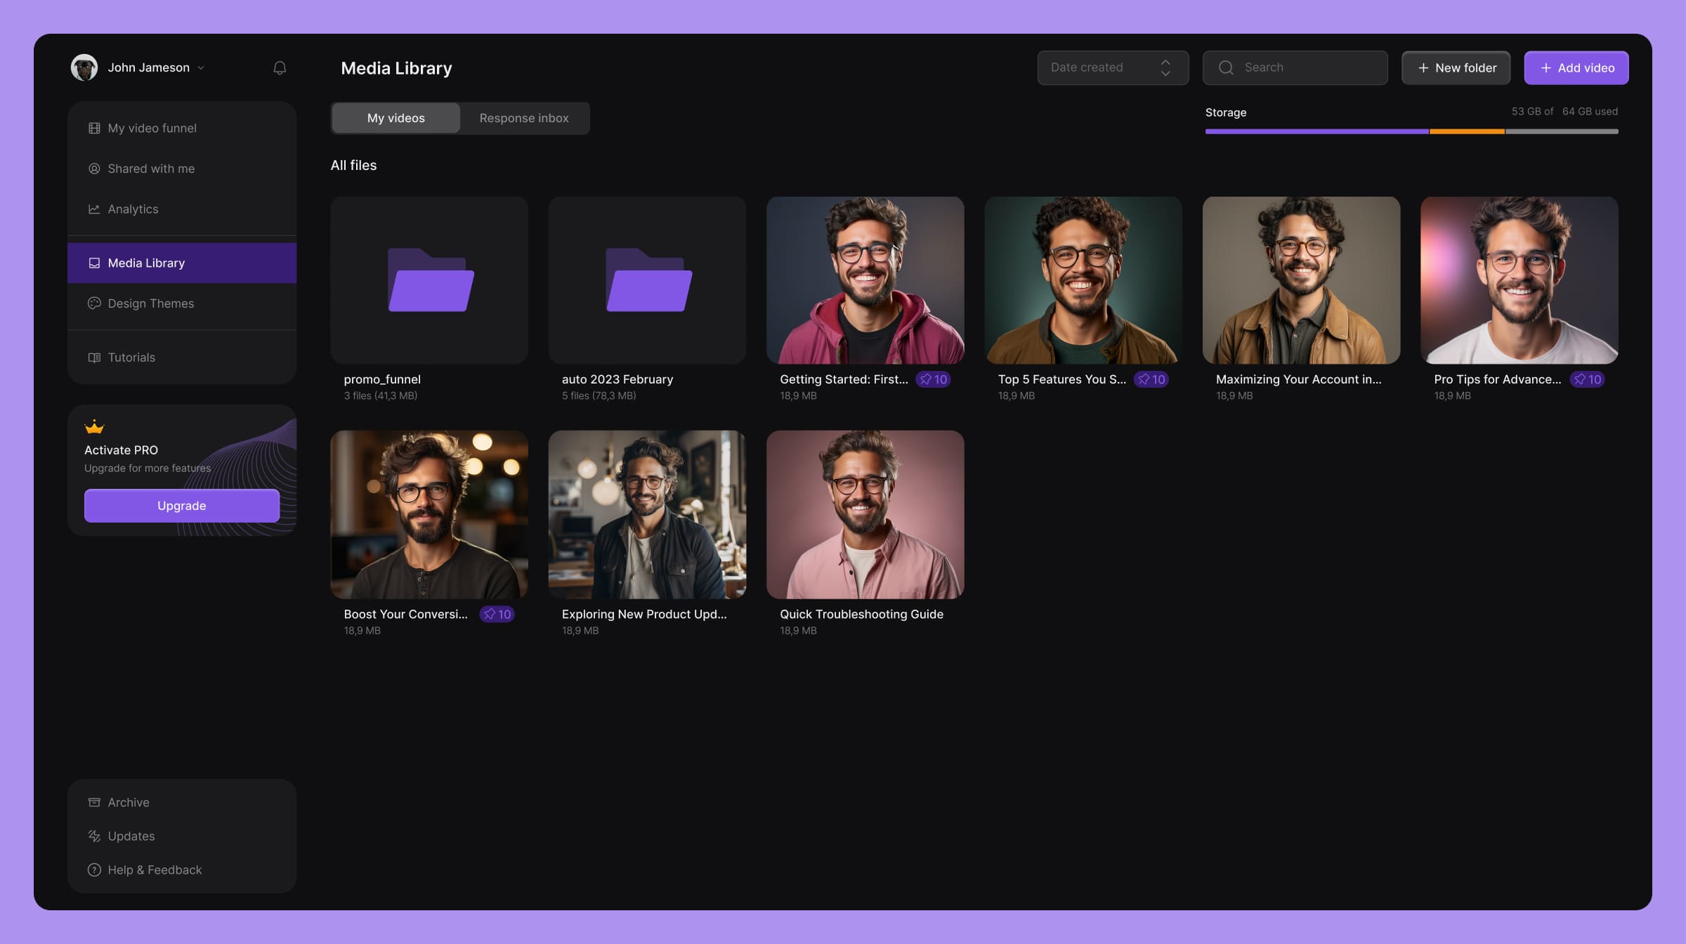Expand the John Jameson account chevron
This screenshot has width=1686, height=944.
pyautogui.click(x=201, y=68)
